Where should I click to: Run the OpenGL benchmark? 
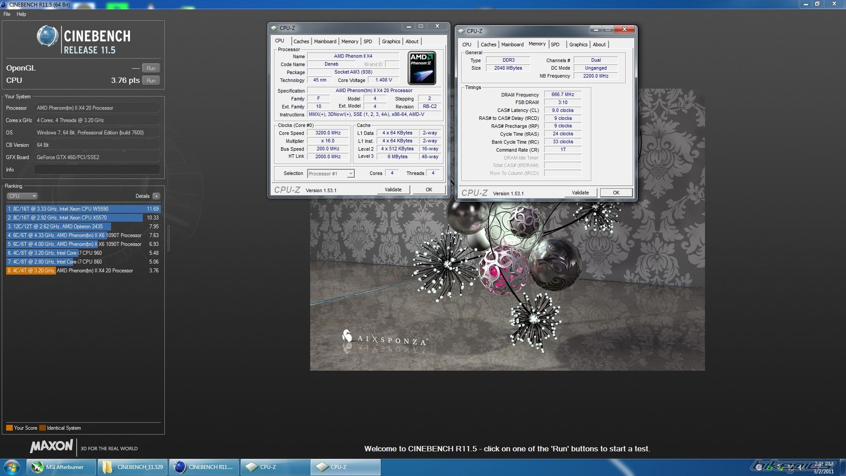(x=151, y=68)
